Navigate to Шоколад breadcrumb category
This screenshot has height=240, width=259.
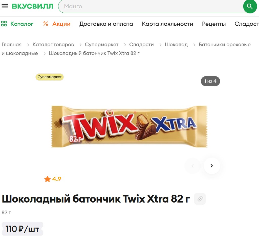coord(176,45)
